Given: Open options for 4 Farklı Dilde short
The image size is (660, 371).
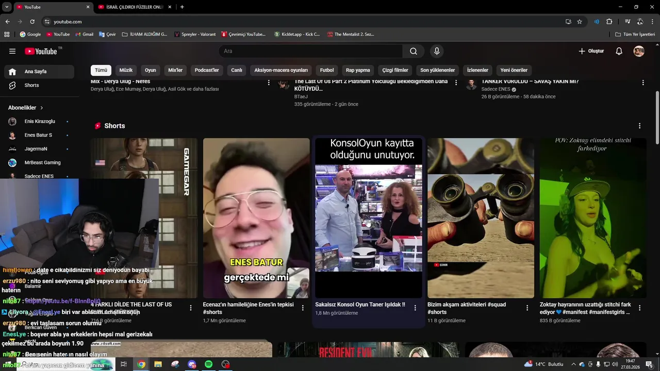Looking at the screenshot, I should [190, 308].
